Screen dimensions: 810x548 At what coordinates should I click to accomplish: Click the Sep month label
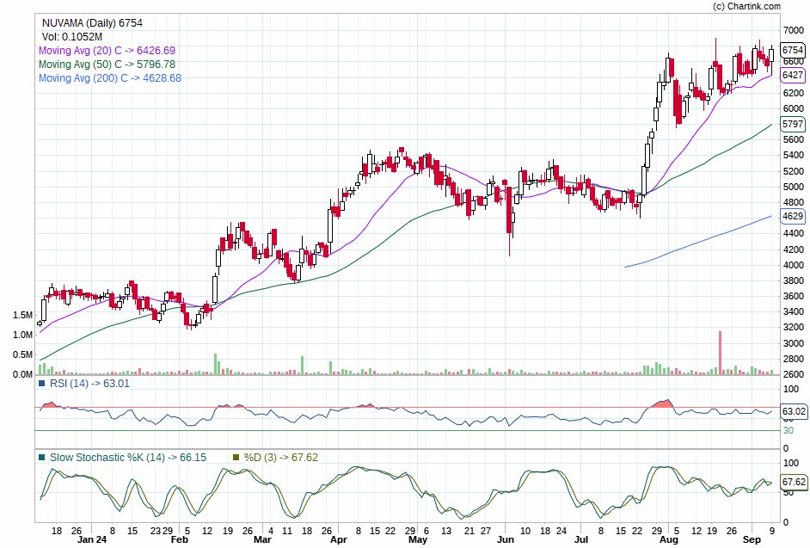tap(752, 539)
